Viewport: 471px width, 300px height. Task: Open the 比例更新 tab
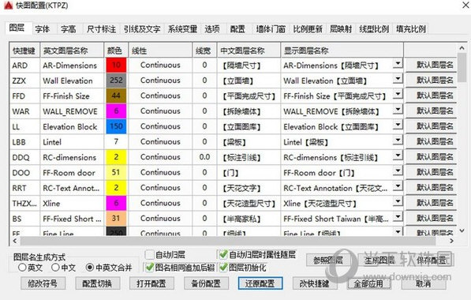pyautogui.click(x=308, y=29)
